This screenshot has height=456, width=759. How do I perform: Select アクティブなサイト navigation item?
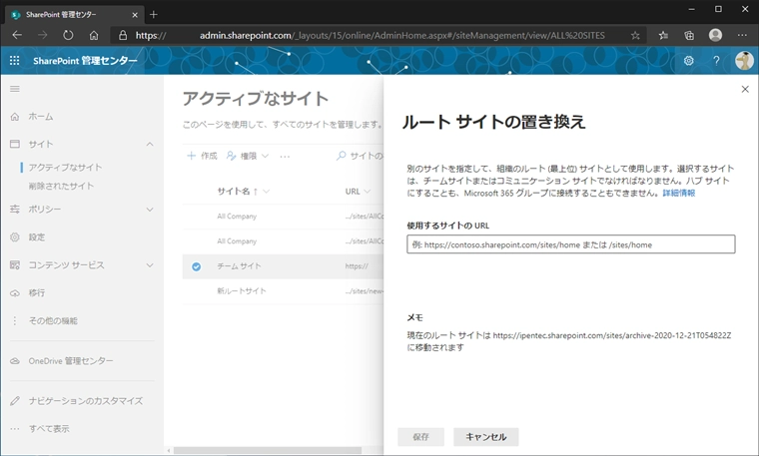coord(65,168)
